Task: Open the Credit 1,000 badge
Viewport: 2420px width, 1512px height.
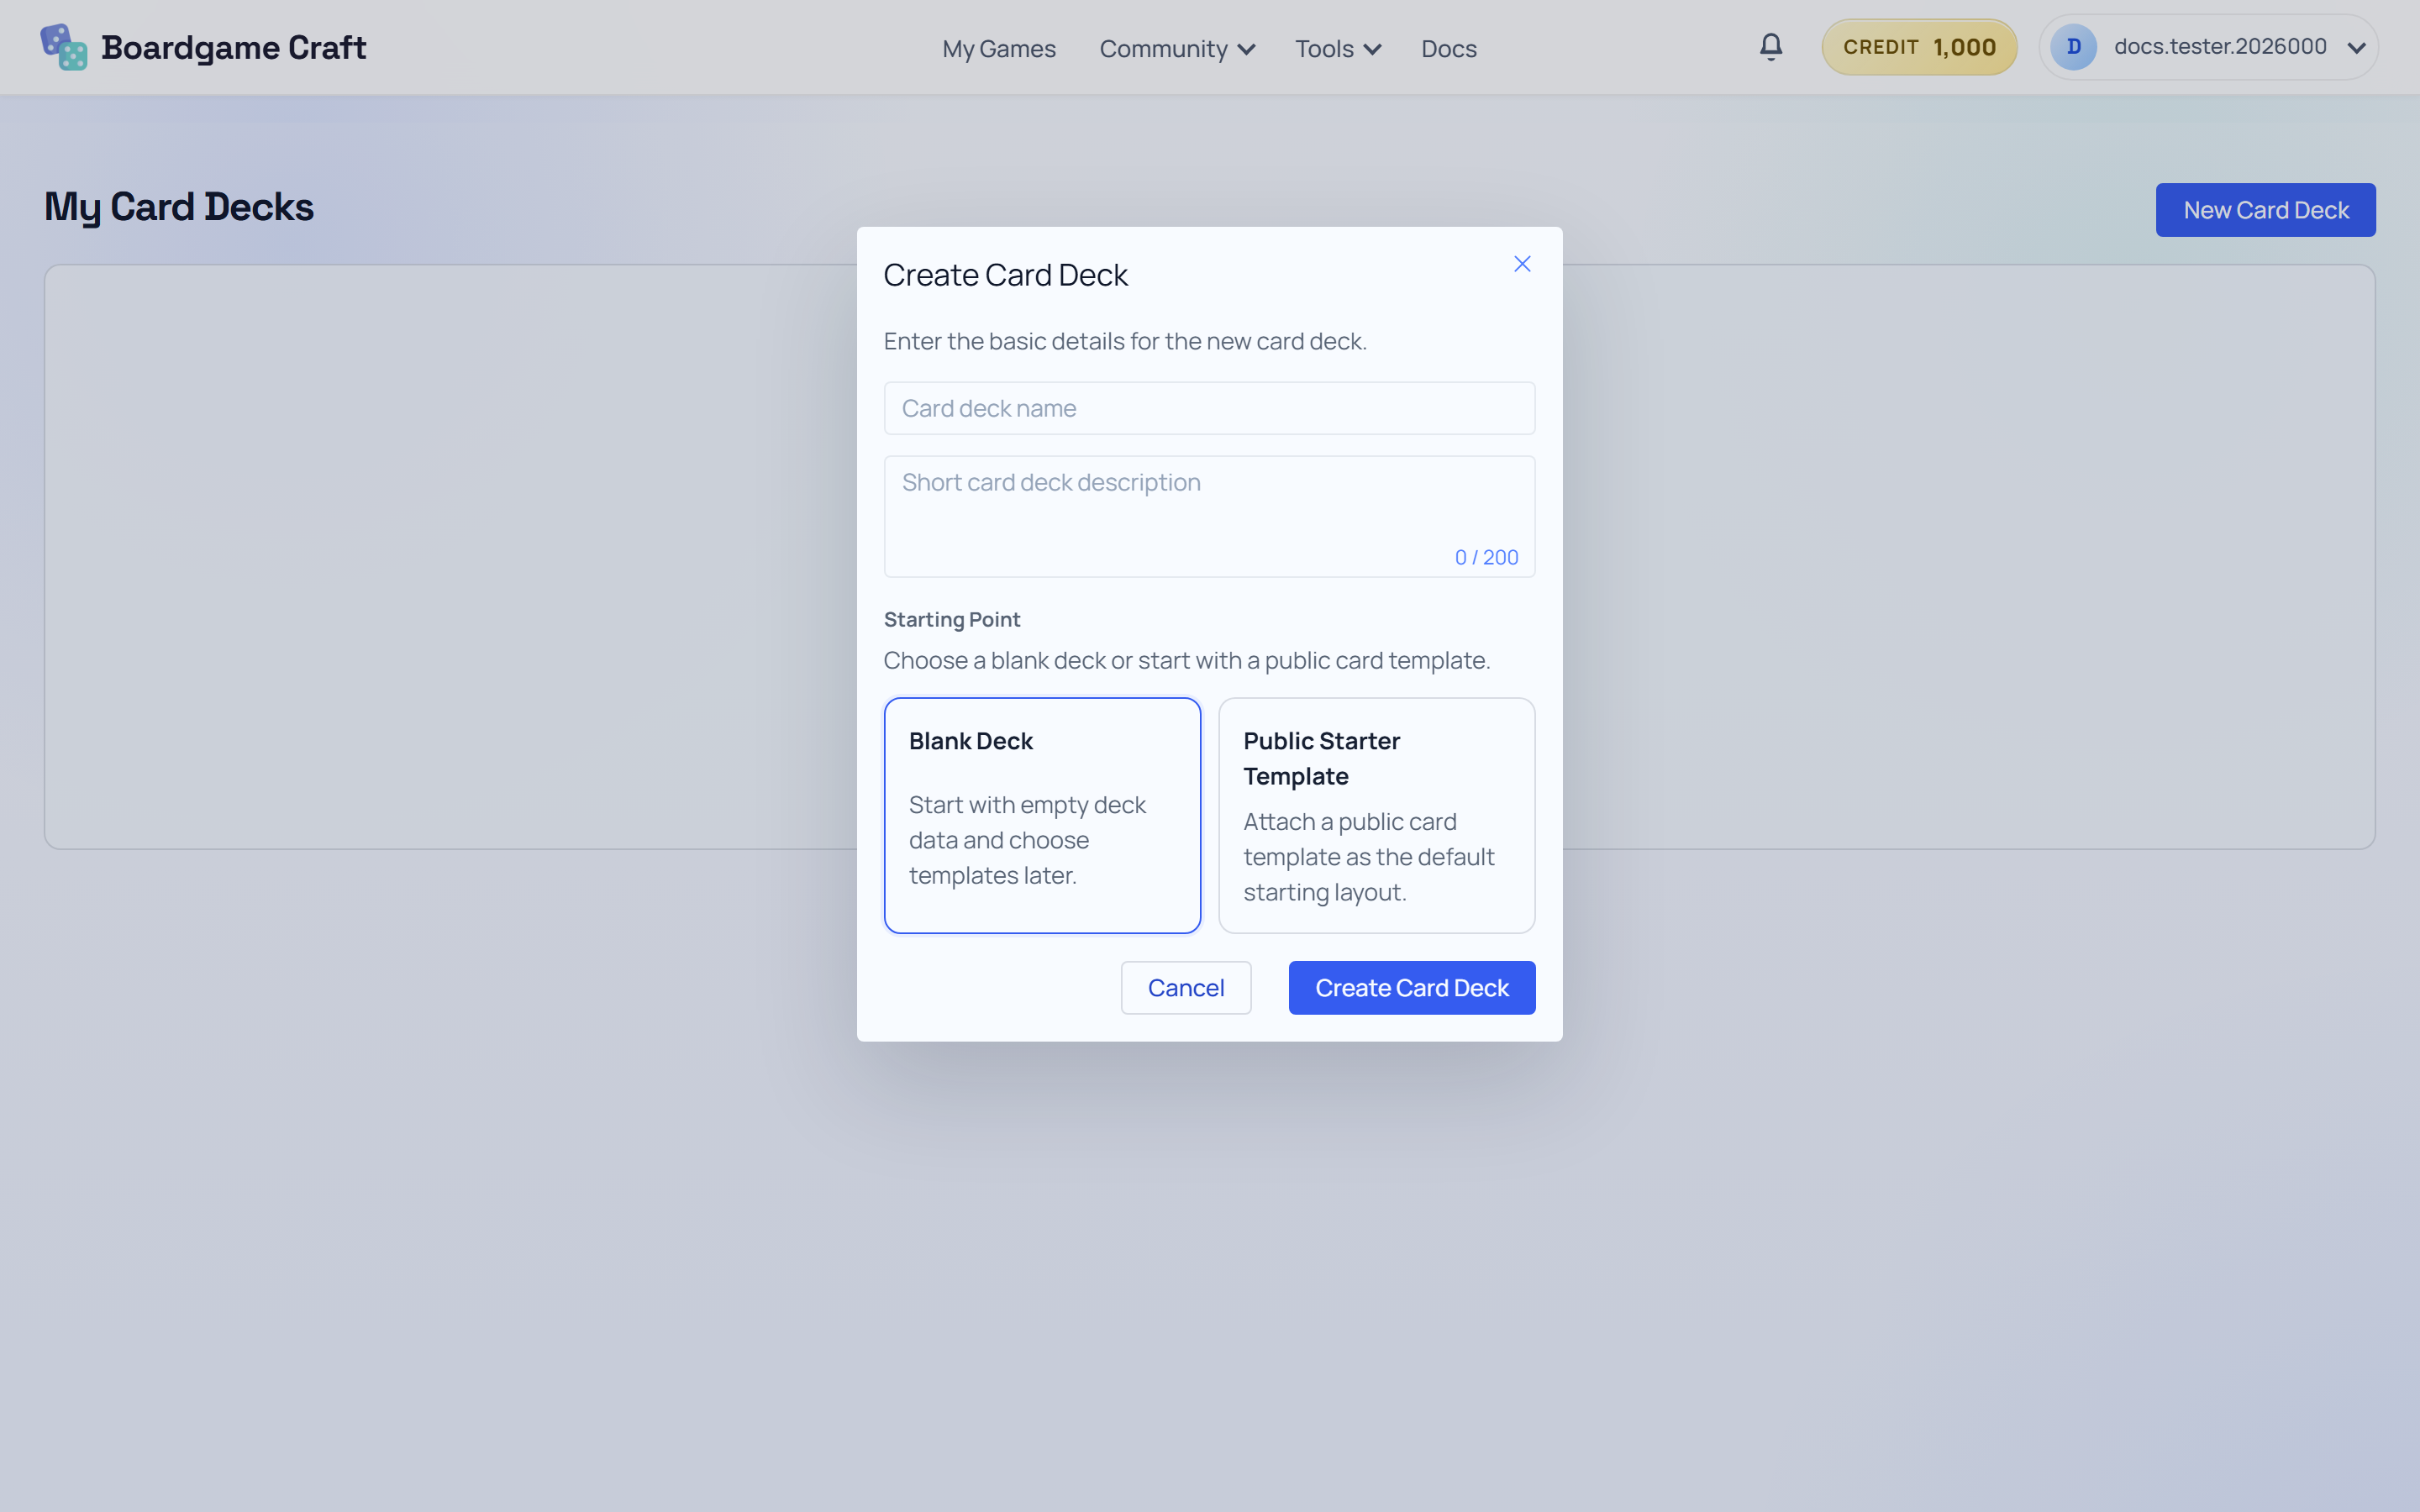Action: click(1919, 47)
